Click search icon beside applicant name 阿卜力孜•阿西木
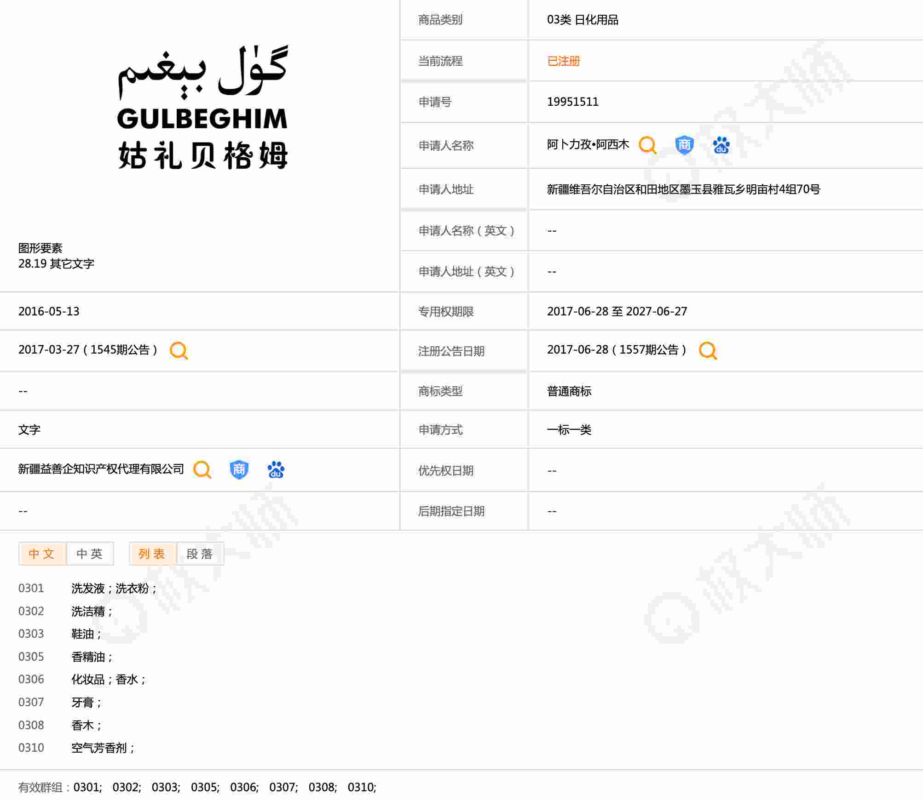This screenshot has height=800, width=923. coord(647,145)
